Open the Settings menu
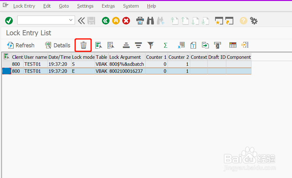This screenshot has height=178, width=292. tap(85, 6)
